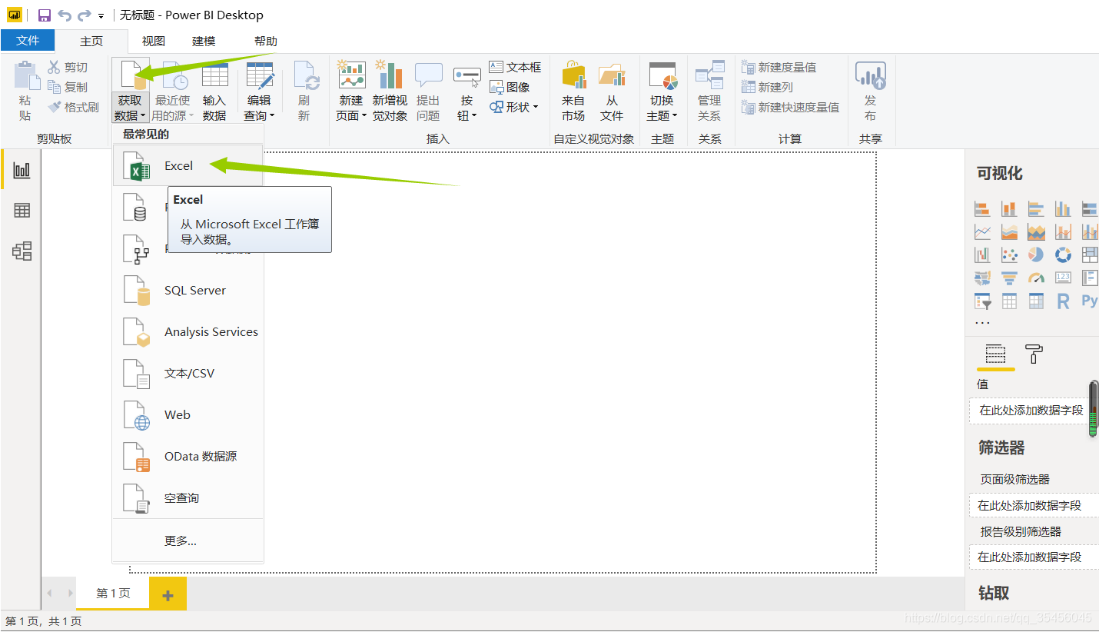Select clustered bar chart visual

click(1036, 208)
